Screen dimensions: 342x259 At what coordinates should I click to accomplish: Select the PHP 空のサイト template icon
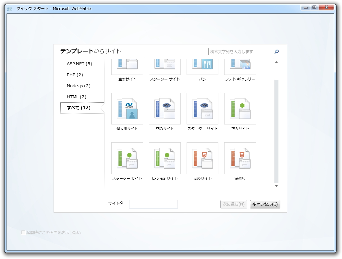165,109
